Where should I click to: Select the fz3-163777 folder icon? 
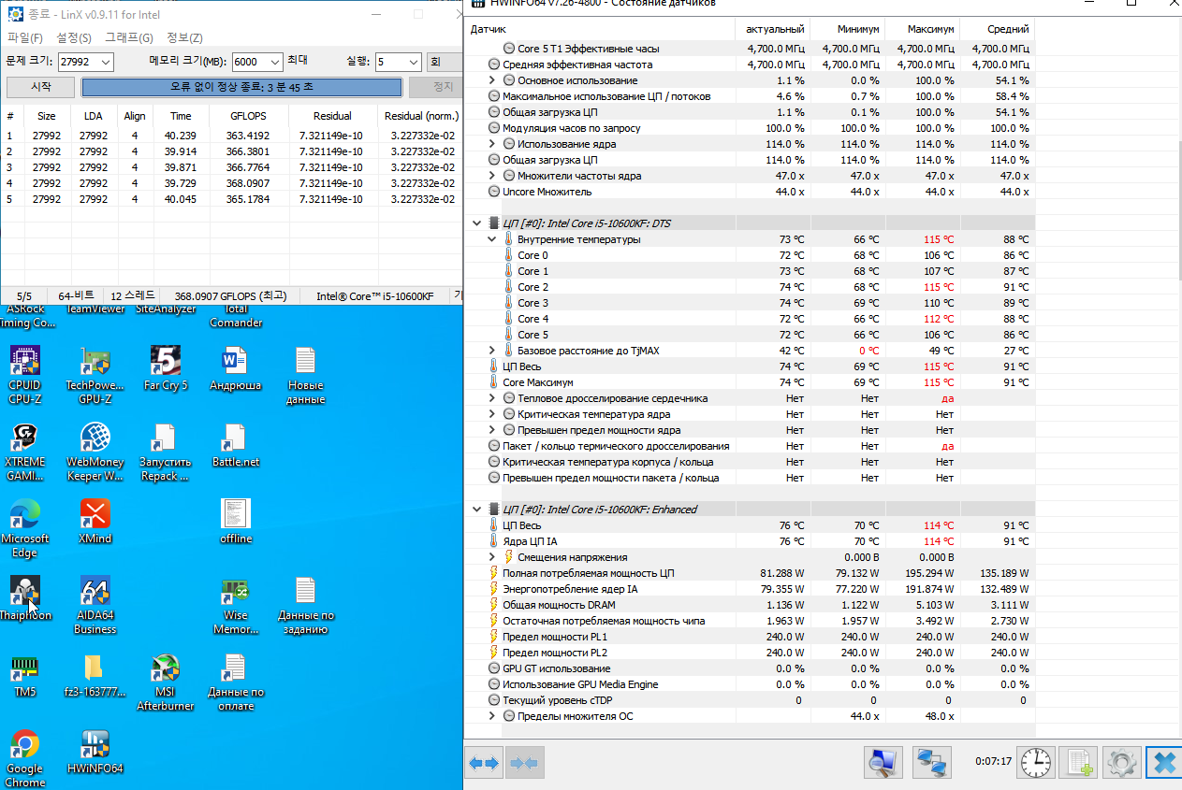[x=95, y=675]
